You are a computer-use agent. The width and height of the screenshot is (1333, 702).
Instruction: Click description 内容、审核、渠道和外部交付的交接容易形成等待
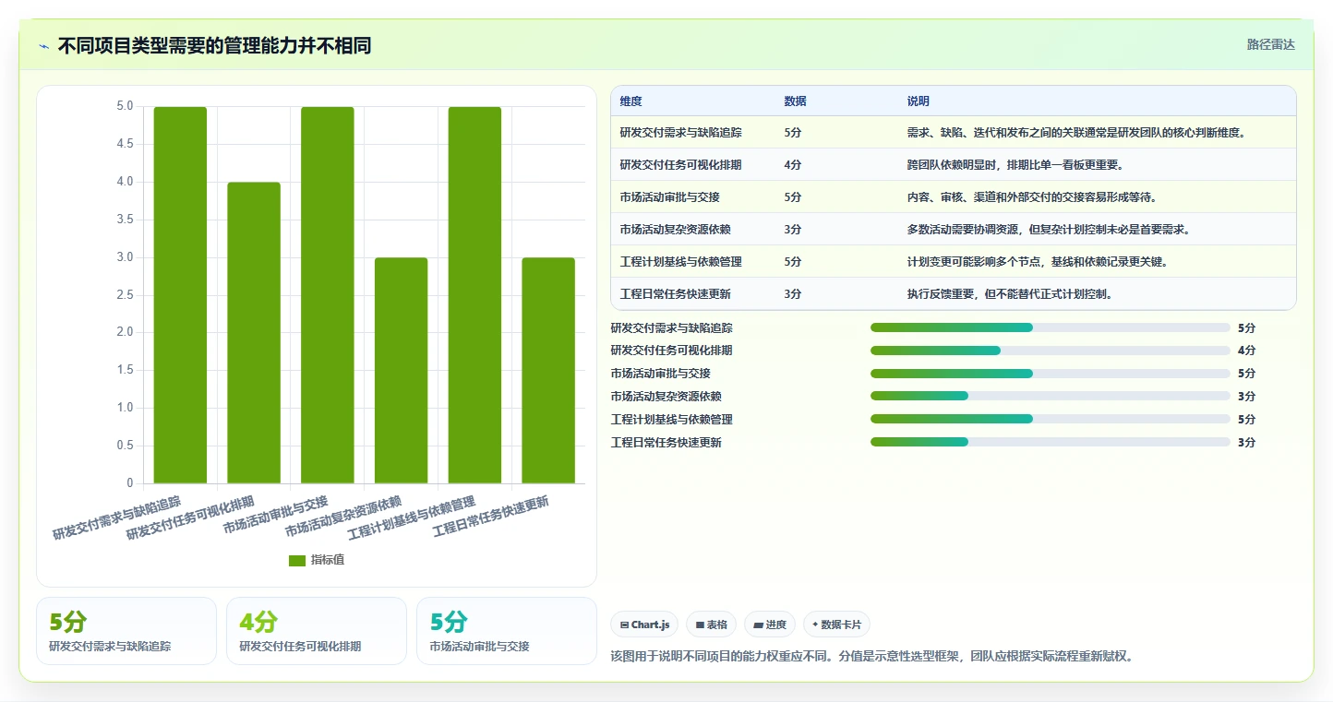pos(1032,197)
